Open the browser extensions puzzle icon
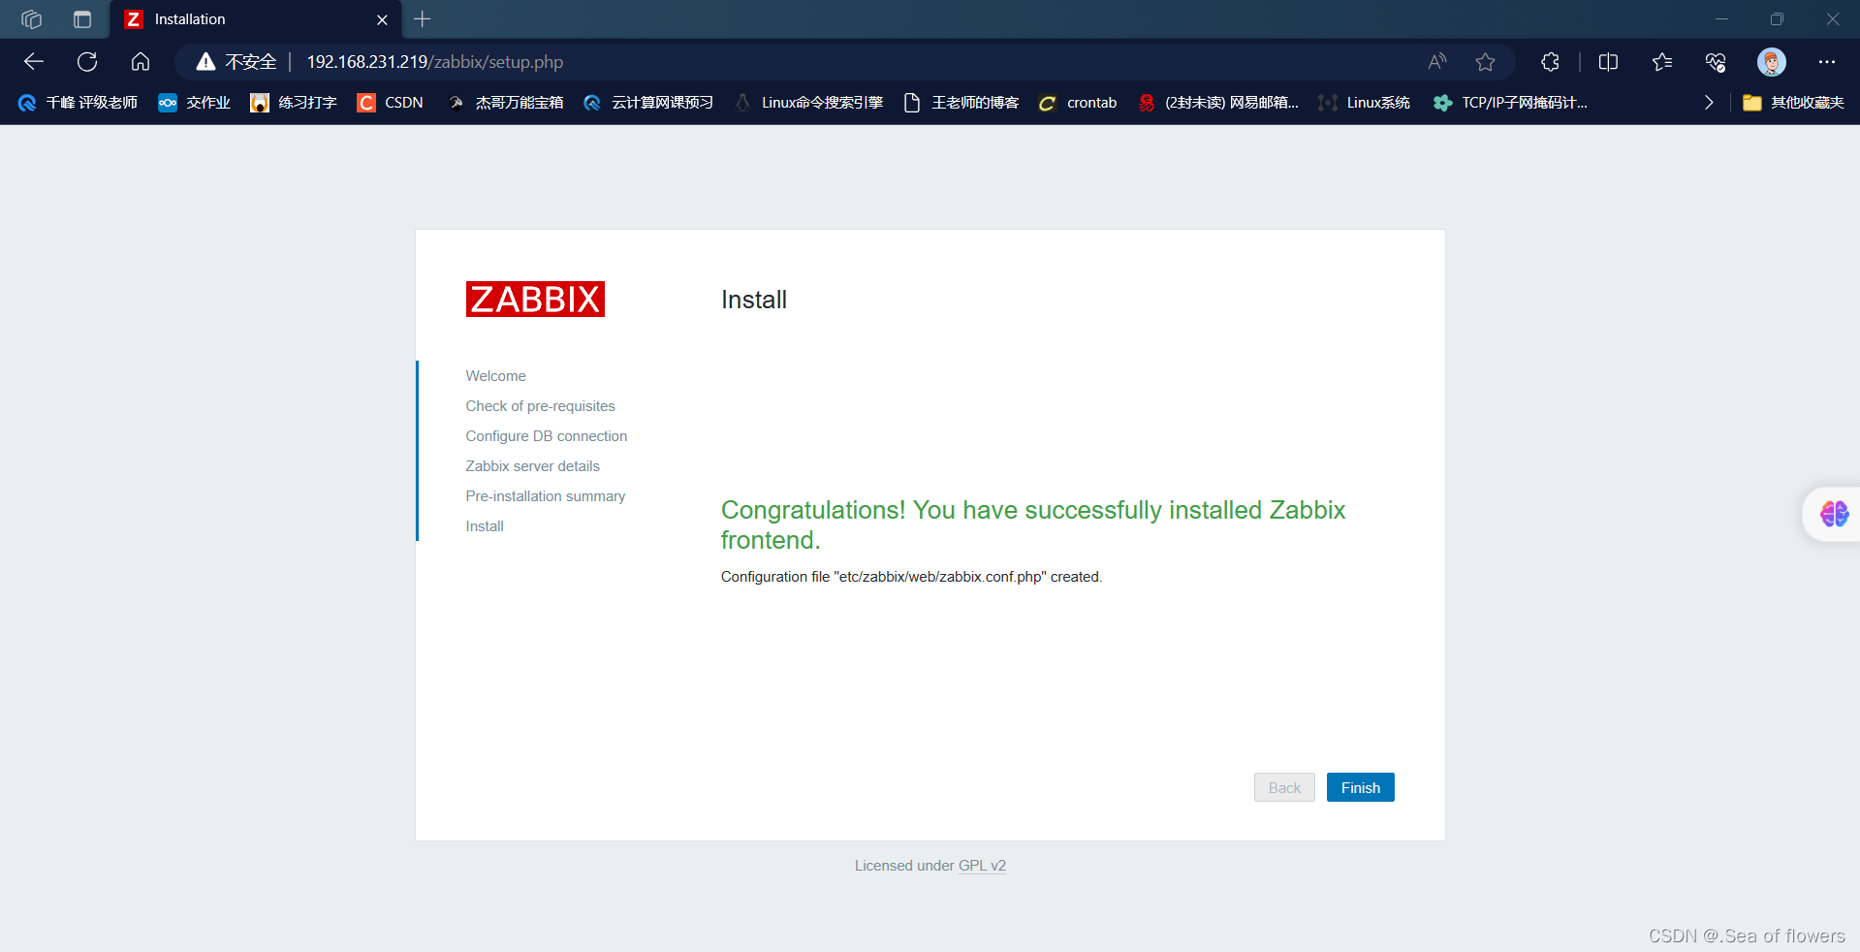Image resolution: width=1860 pixels, height=952 pixels. pos(1550,62)
